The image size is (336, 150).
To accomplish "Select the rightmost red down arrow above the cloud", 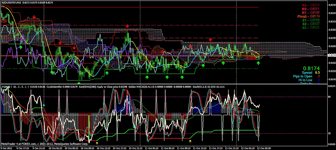I will (210, 40).
